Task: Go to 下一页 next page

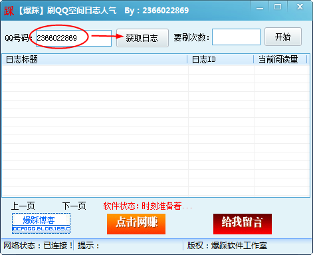Action: tap(74, 206)
